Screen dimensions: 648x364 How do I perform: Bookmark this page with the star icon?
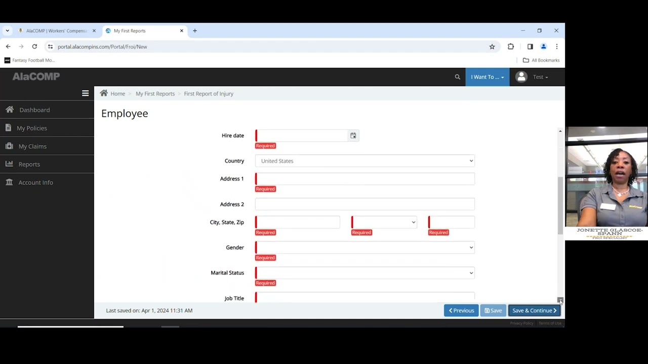(x=492, y=47)
